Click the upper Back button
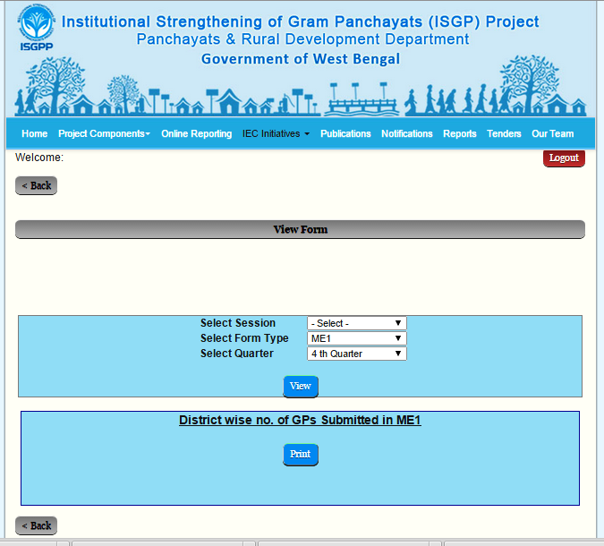Screen dimensions: 604x546 coord(36,185)
